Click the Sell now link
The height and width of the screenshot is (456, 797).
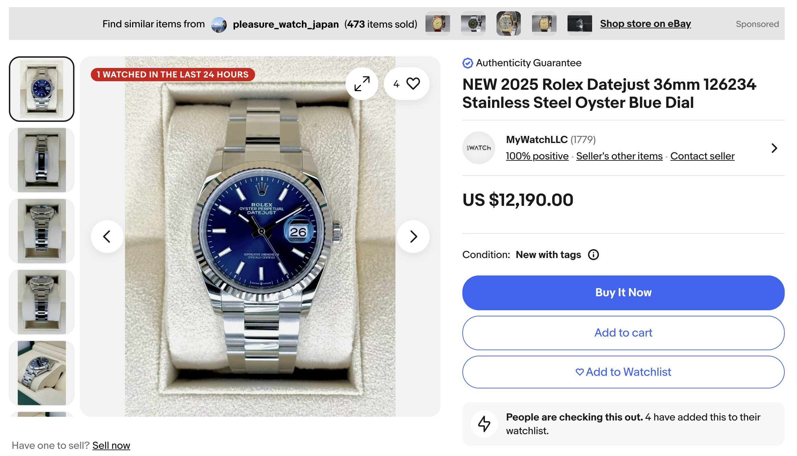[111, 445]
